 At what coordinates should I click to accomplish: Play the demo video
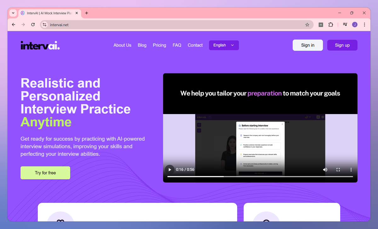click(x=169, y=169)
